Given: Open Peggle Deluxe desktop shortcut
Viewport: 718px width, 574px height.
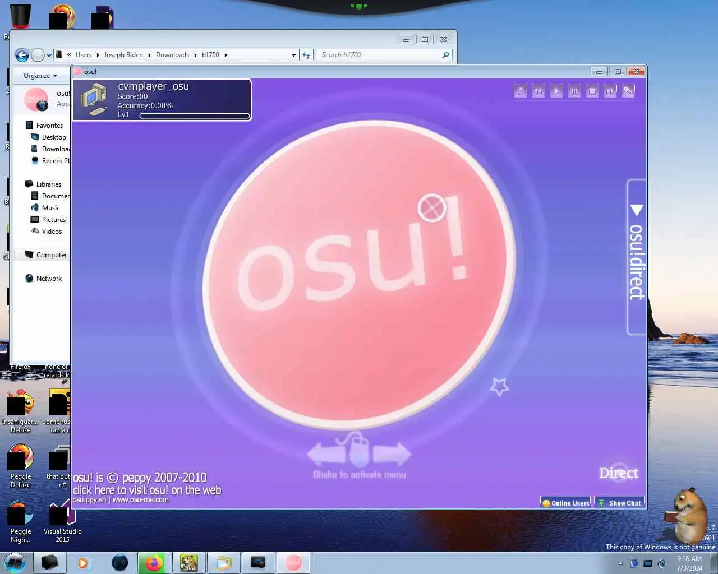Looking at the screenshot, I should click(x=21, y=466).
